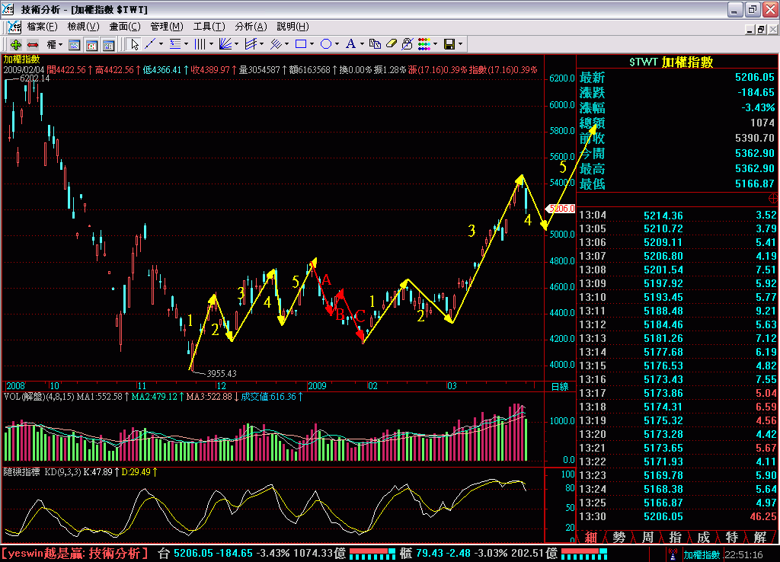Click the VOL(解盤) volume indicator label
Screen dimensions: 780x562
click(x=39, y=397)
